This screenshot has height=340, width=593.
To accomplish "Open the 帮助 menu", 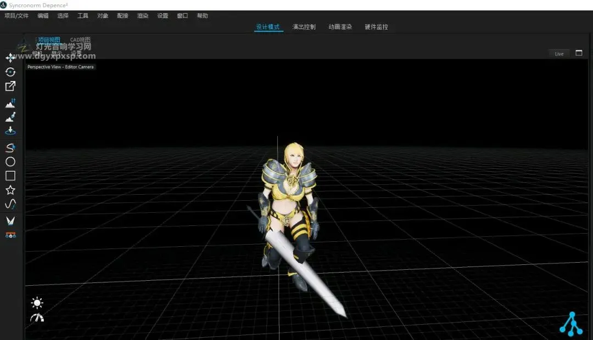I will point(202,15).
